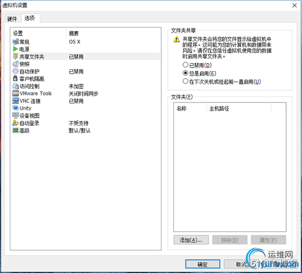Click the yellow warning triangle icon

coord(177,39)
